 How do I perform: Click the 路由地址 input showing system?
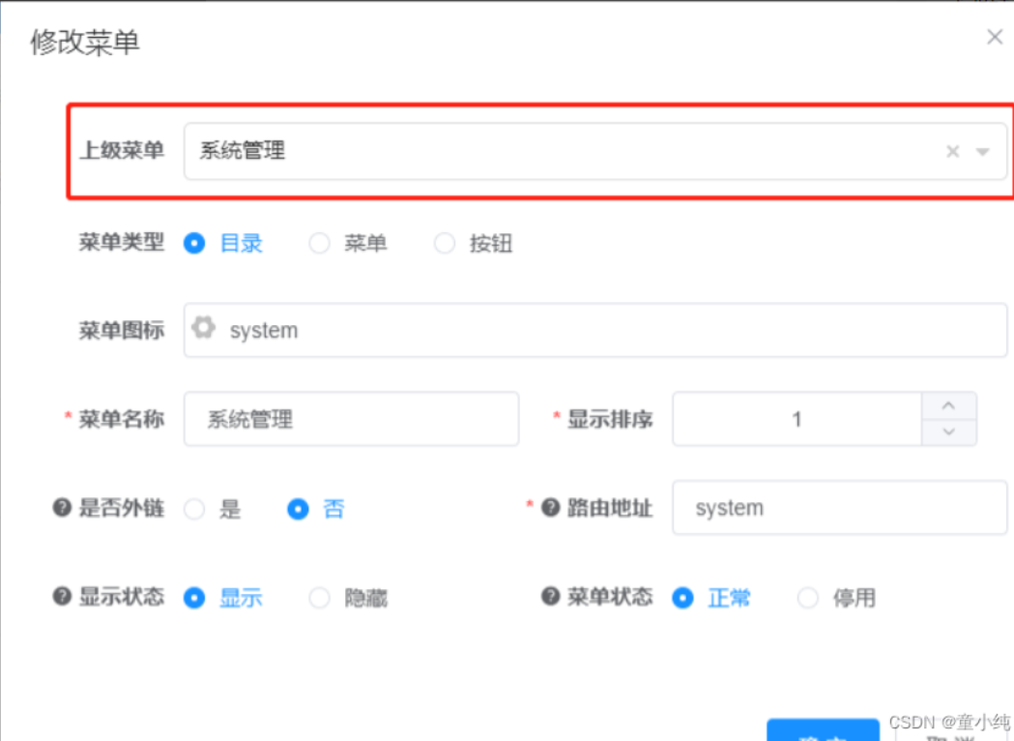pos(837,507)
